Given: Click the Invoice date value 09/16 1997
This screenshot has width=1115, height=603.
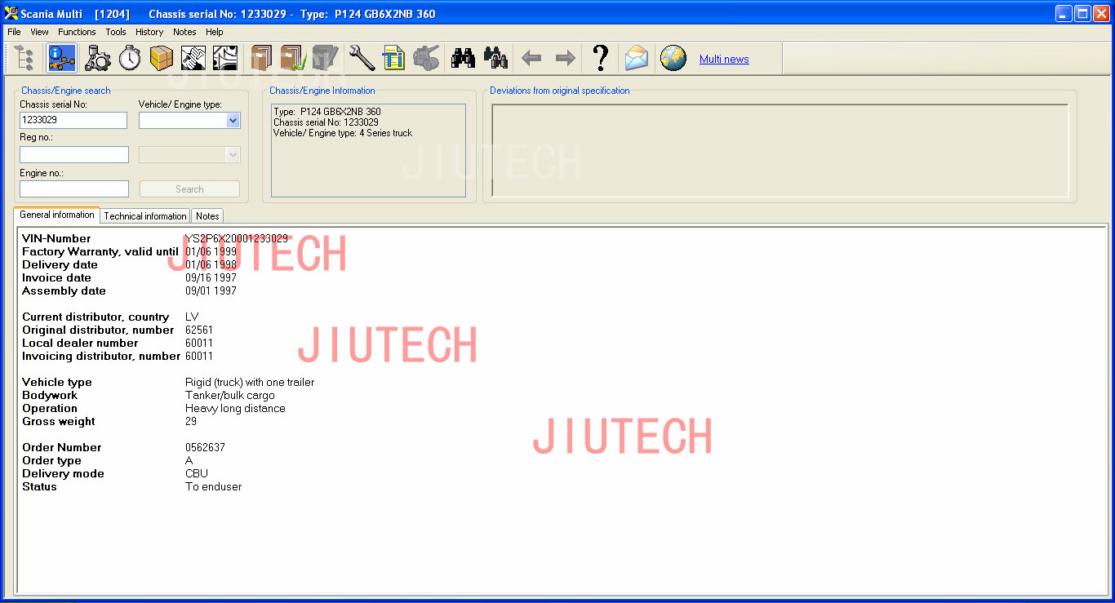Looking at the screenshot, I should (211, 277).
